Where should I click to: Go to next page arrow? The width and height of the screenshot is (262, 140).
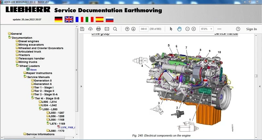point(133,29)
